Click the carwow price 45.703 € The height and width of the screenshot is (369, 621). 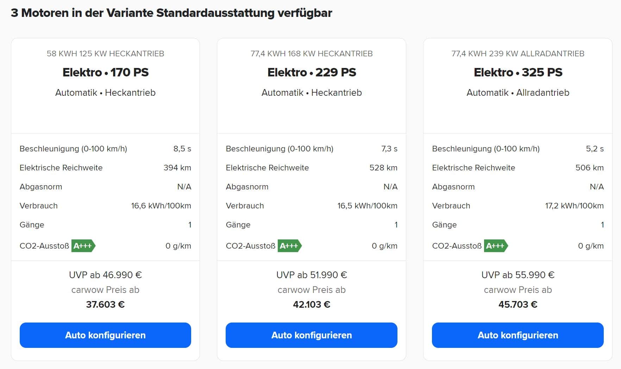point(518,304)
